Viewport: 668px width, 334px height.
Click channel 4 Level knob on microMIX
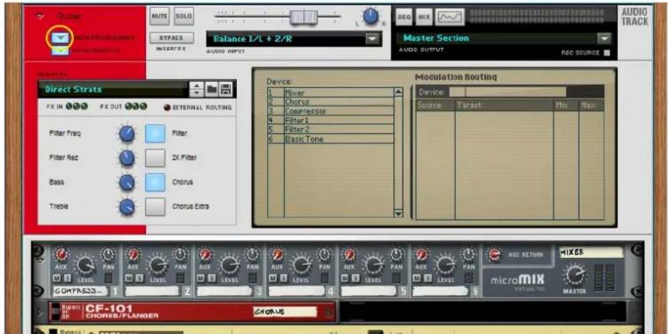click(x=302, y=266)
